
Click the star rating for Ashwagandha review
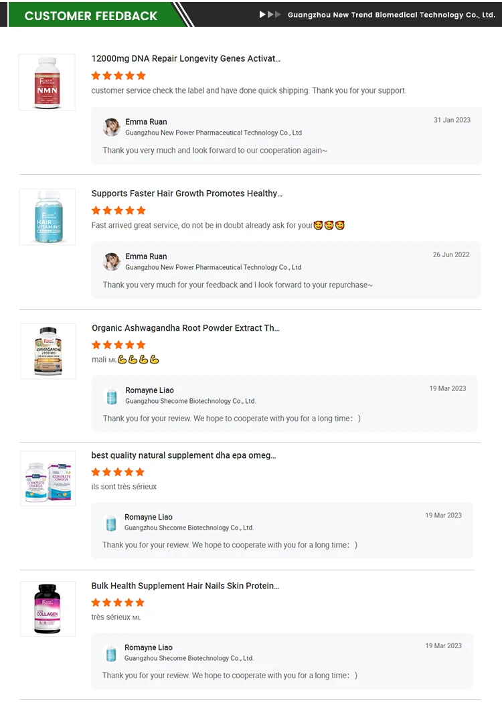(118, 345)
